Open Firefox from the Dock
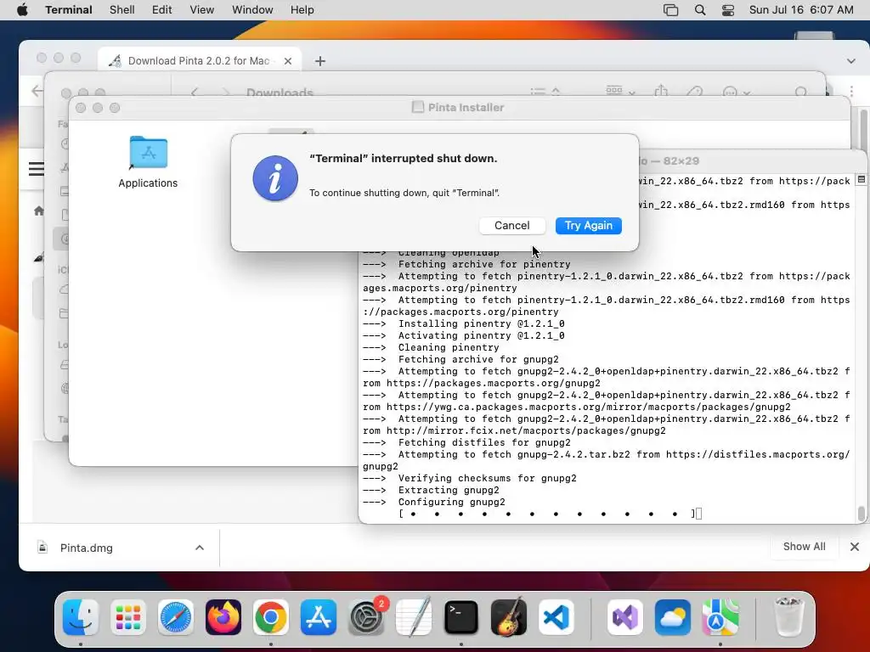Screen dimensions: 870x652 click(x=223, y=617)
